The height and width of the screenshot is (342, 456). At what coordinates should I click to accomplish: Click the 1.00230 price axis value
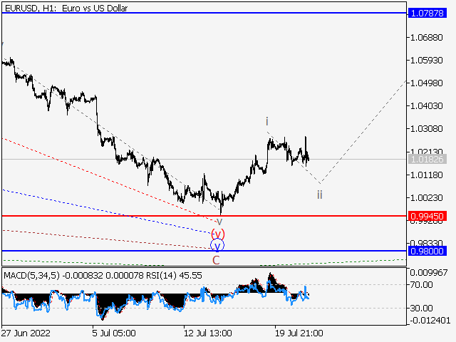point(426,198)
